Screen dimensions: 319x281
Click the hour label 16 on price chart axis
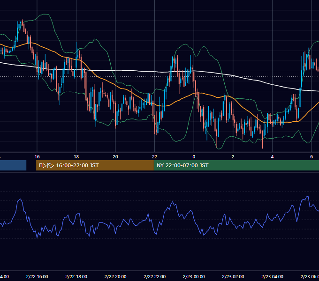(37, 157)
